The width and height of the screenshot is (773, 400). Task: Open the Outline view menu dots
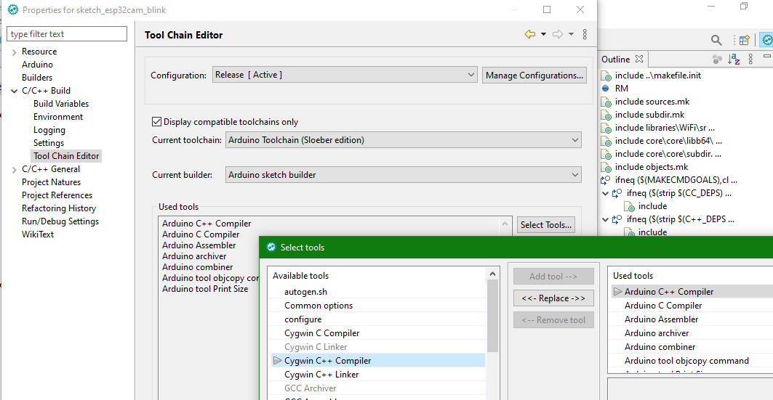[x=750, y=60]
